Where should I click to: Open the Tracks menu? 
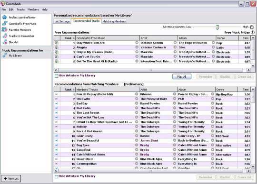[20, 9]
